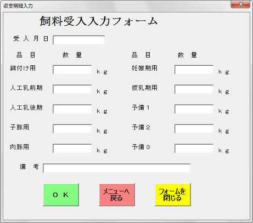Select the 子豚用 quantity field
The image size is (253, 223).
(72, 129)
